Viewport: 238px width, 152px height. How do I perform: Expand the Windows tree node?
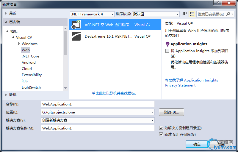(x=19, y=44)
